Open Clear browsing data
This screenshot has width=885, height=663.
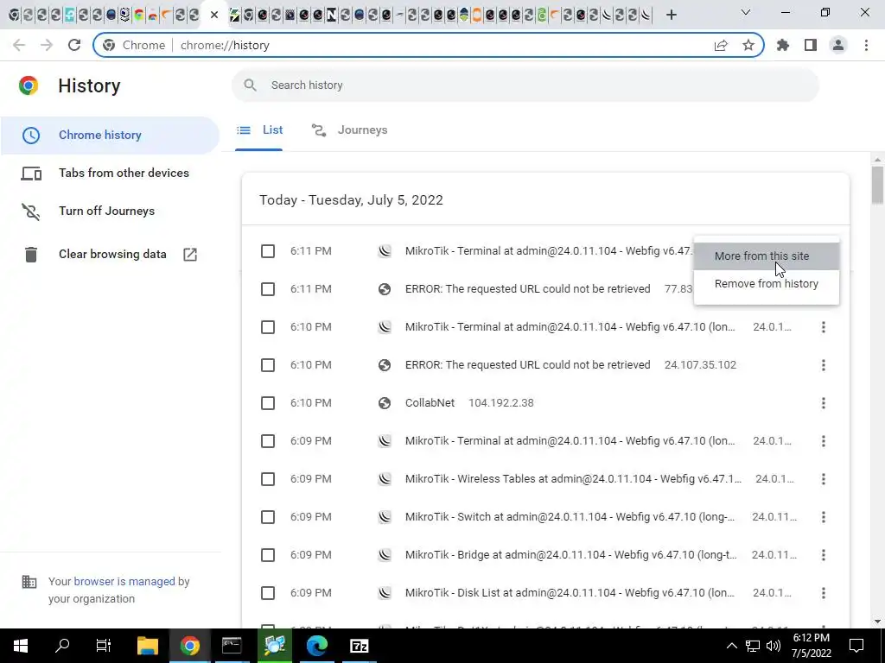pos(110,255)
